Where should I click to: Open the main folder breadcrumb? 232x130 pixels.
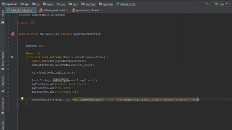[x=48, y=4]
